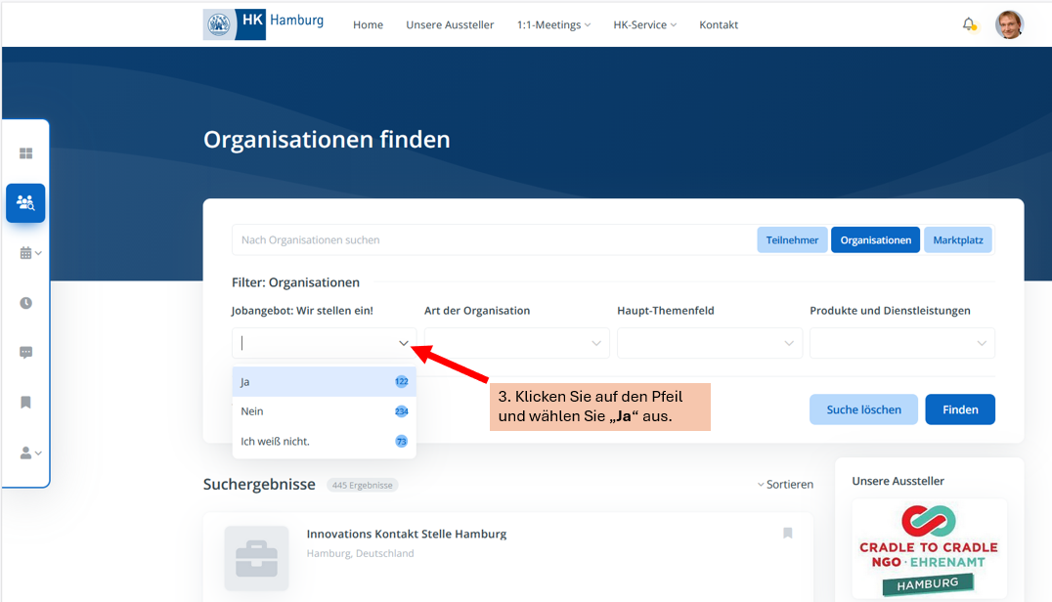Open the calendar icon in sidebar
Screen dimensions: 1052x602
(26, 253)
